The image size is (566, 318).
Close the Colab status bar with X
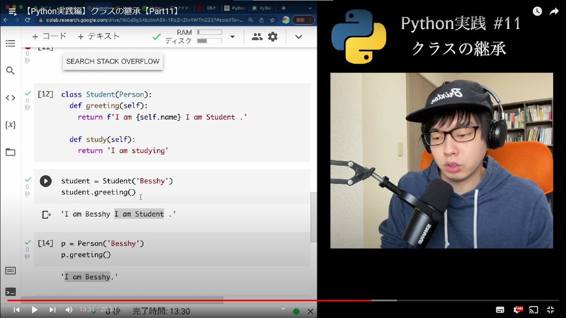coord(310,311)
